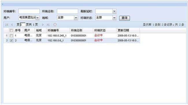
Task: Click the page number input box
Action: (23, 24)
